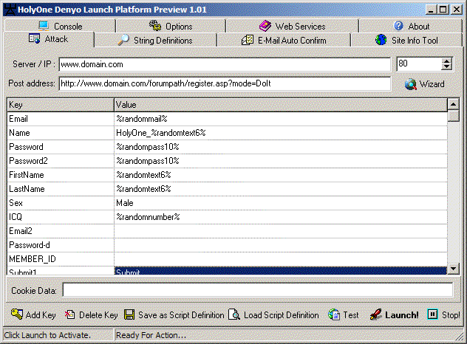Click the Delete Key icon button
The height and width of the screenshot is (344, 467).
[x=91, y=314]
